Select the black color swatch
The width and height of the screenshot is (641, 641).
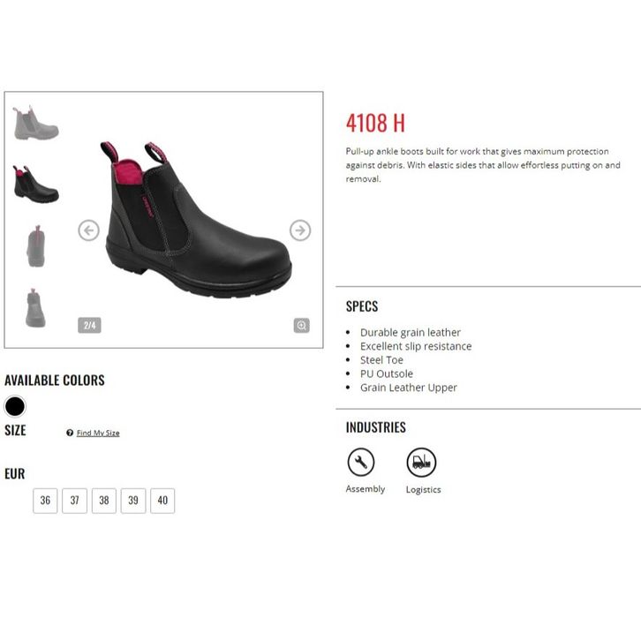click(15, 406)
